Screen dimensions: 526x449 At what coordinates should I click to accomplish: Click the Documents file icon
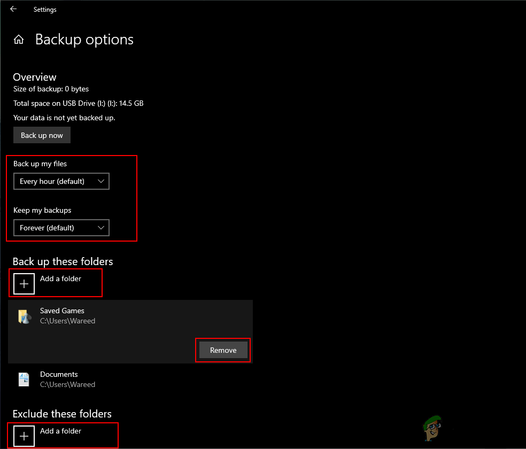click(24, 379)
